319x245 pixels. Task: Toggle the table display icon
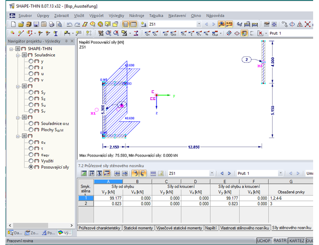(133, 24)
